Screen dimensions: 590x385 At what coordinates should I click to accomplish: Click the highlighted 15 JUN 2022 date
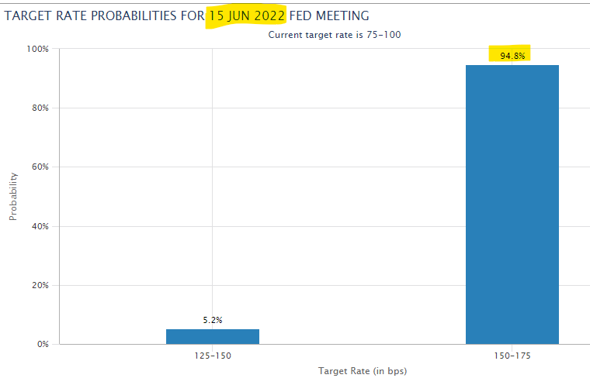click(x=247, y=15)
